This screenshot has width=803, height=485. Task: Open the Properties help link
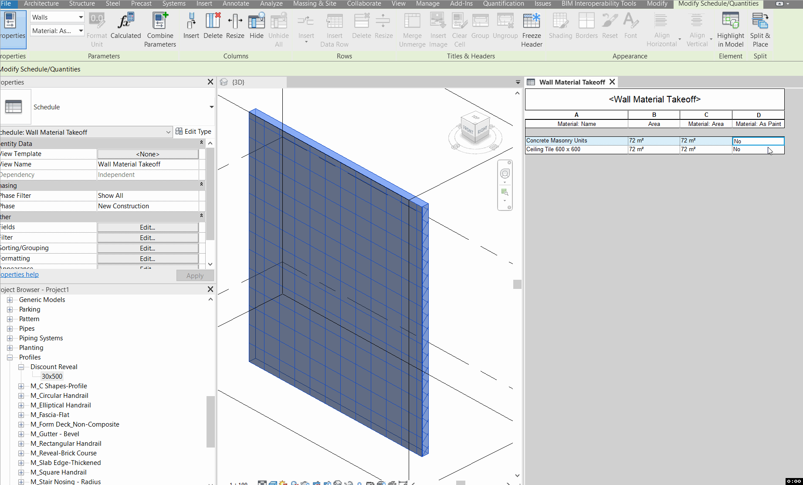[19, 274]
